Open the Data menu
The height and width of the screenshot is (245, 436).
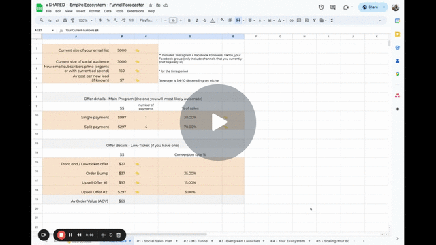click(x=108, y=11)
